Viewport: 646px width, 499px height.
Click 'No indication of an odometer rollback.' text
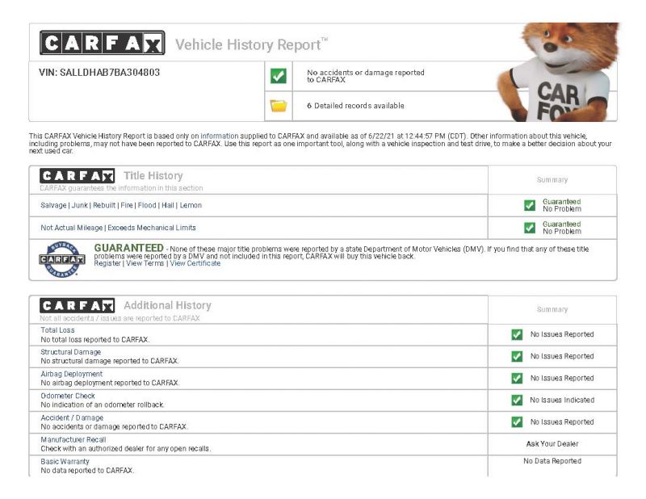tap(103, 405)
